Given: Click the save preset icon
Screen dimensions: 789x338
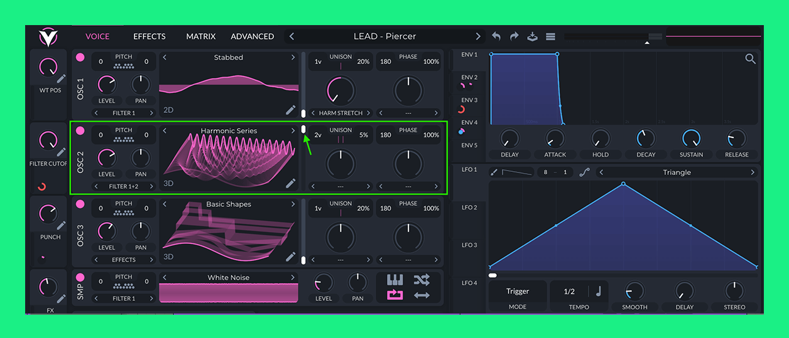Looking at the screenshot, I should point(532,36).
